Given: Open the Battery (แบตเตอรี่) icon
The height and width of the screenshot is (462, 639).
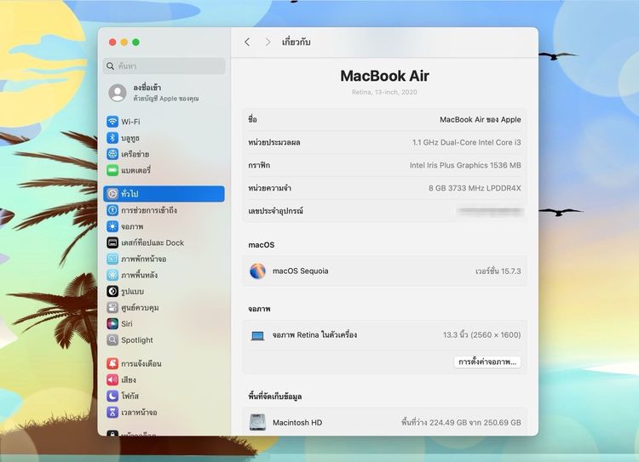Looking at the screenshot, I should [x=112, y=170].
